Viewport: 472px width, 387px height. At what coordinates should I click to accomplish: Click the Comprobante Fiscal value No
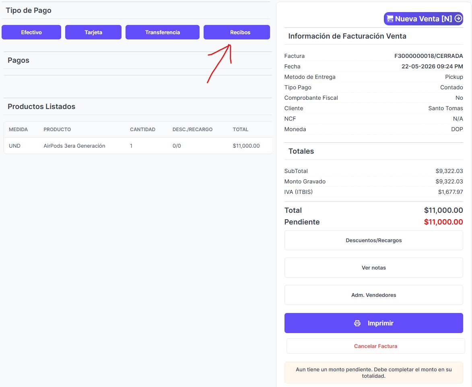coord(459,98)
